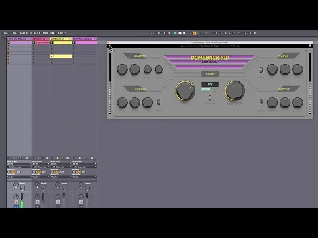Screen dimensions: 318x238
Task: Click the preset name in plugin header
Action: [x=209, y=46]
